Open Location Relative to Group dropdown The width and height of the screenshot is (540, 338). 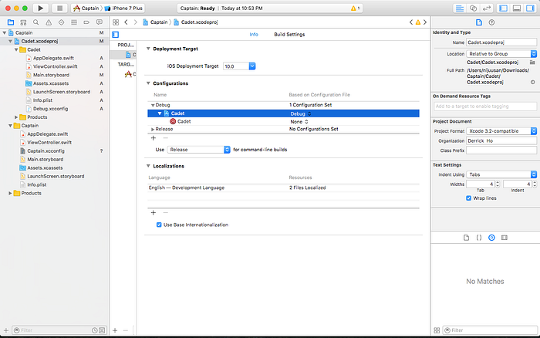coord(501,54)
